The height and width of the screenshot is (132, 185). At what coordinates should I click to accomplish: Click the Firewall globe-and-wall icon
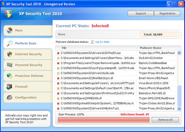(9, 87)
